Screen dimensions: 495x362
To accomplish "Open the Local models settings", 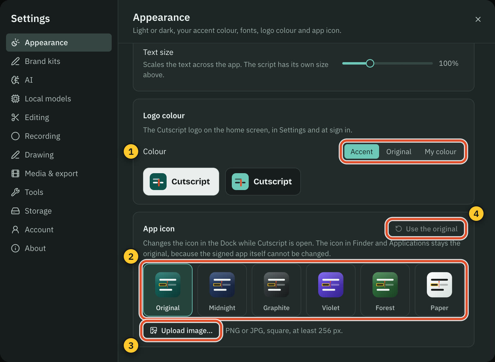I will click(59, 99).
